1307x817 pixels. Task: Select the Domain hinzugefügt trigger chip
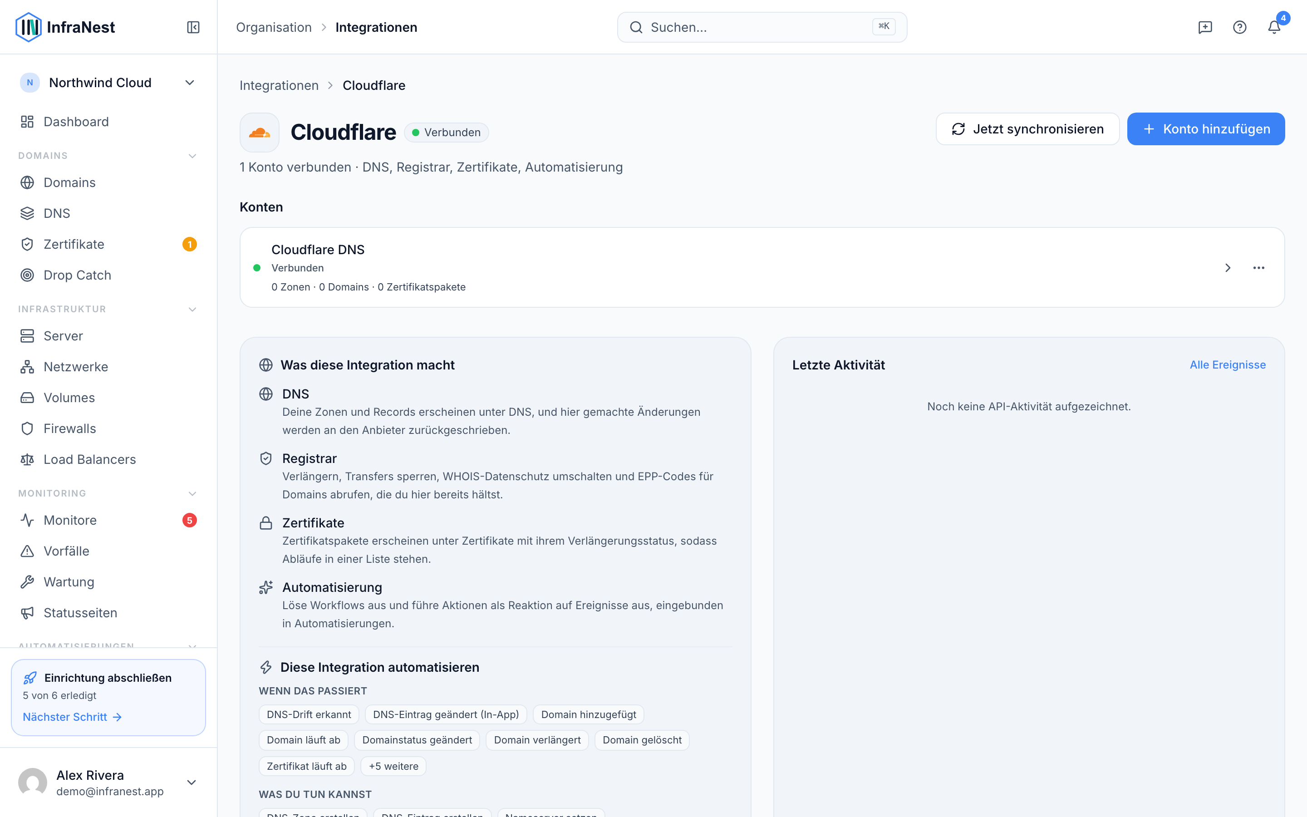tap(588, 714)
